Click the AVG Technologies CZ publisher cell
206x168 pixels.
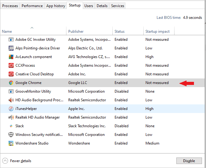click(89, 57)
